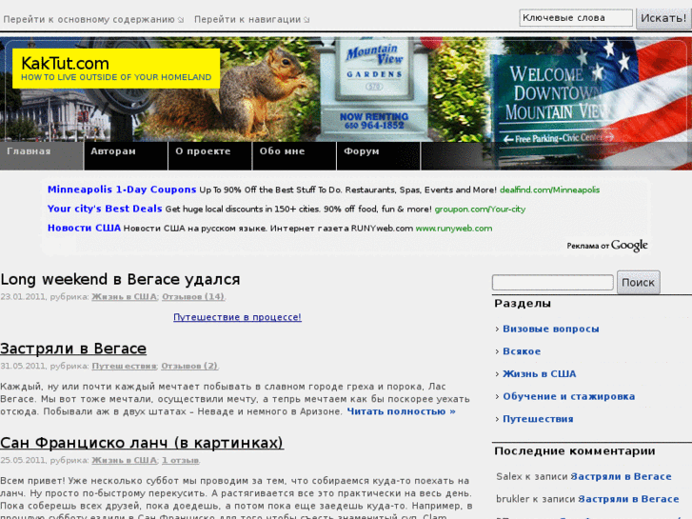Open 'Жизнь в США' category under Сан Франциско post
This screenshot has width=692, height=519.
coord(124,460)
